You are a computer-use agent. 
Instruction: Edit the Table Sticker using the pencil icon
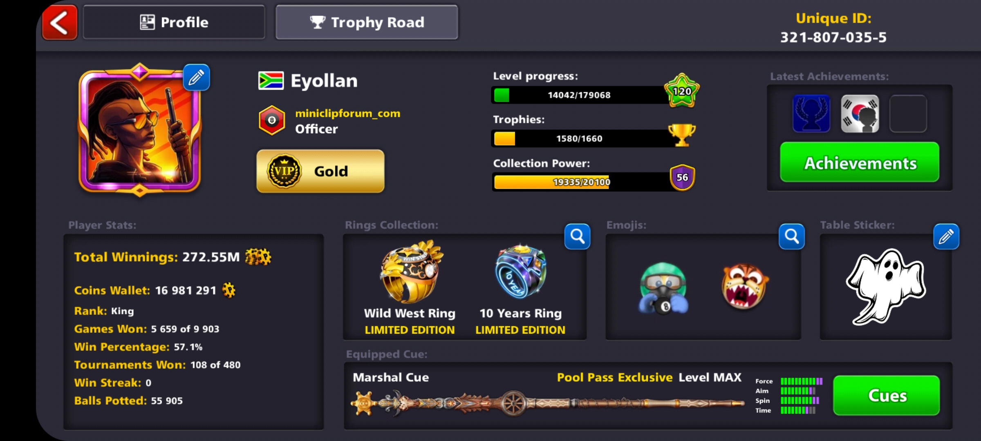click(946, 236)
